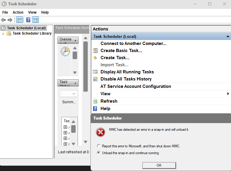The height and width of the screenshot is (171, 231).
Task: Open the File menu
Action: [x=5, y=12]
